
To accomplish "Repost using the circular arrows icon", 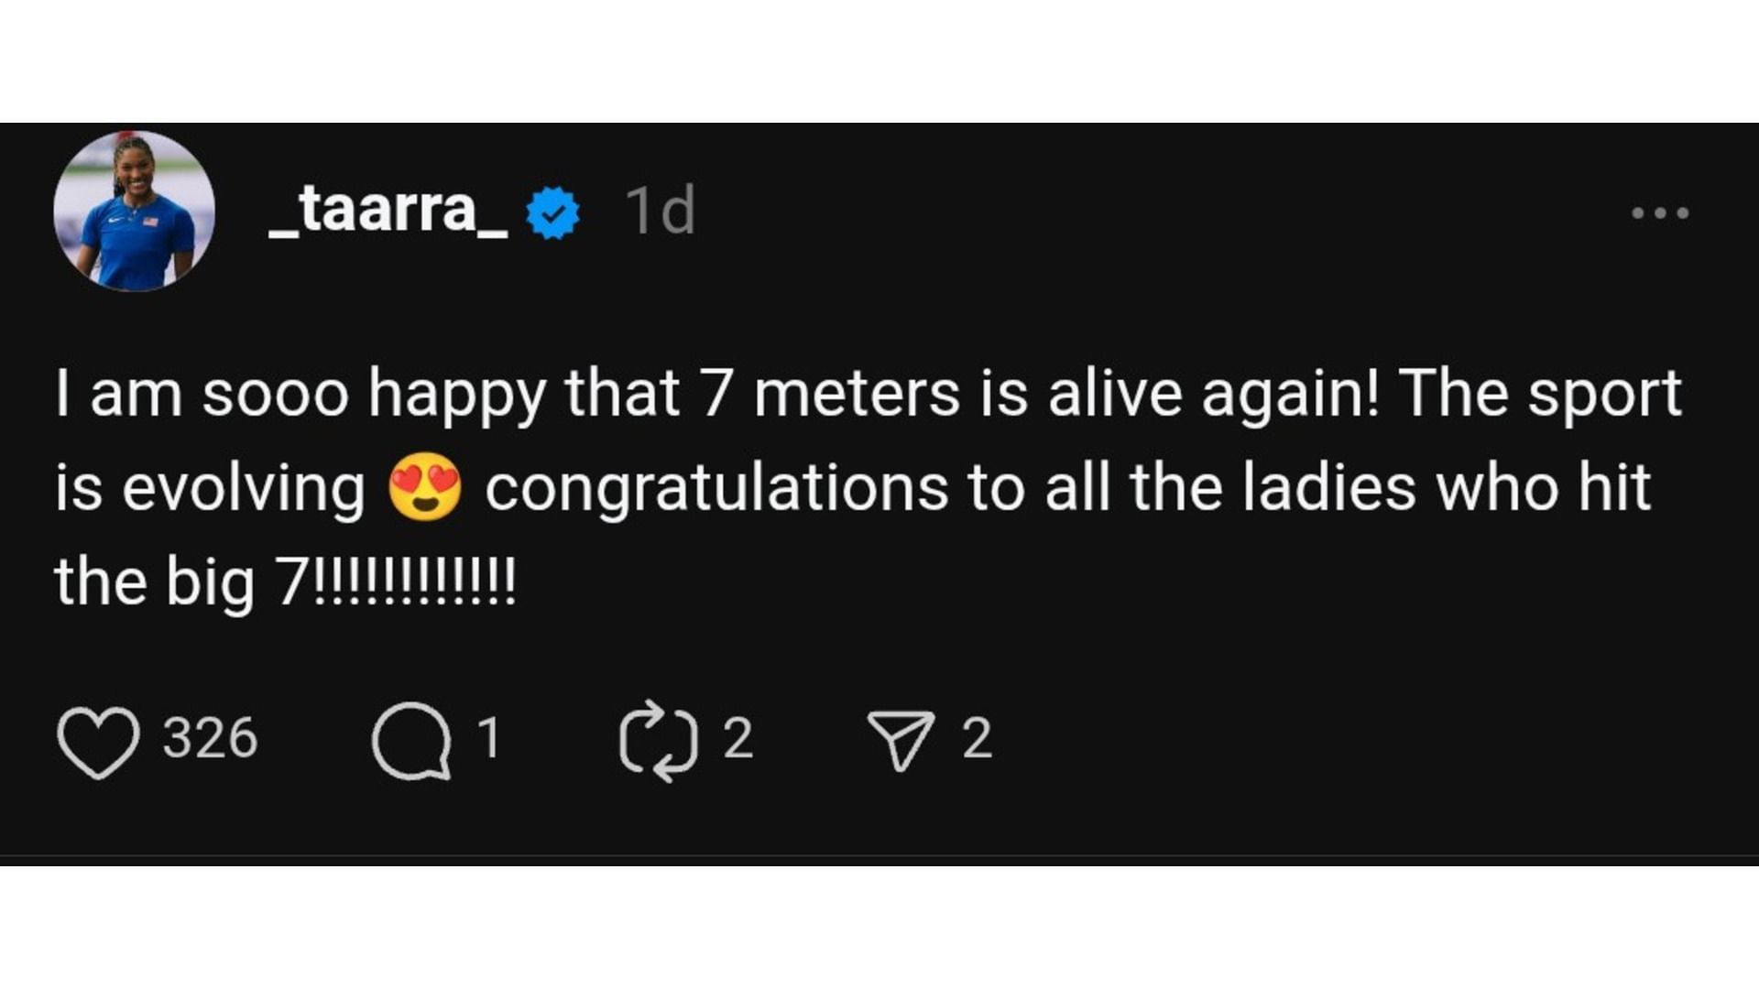I will [659, 740].
